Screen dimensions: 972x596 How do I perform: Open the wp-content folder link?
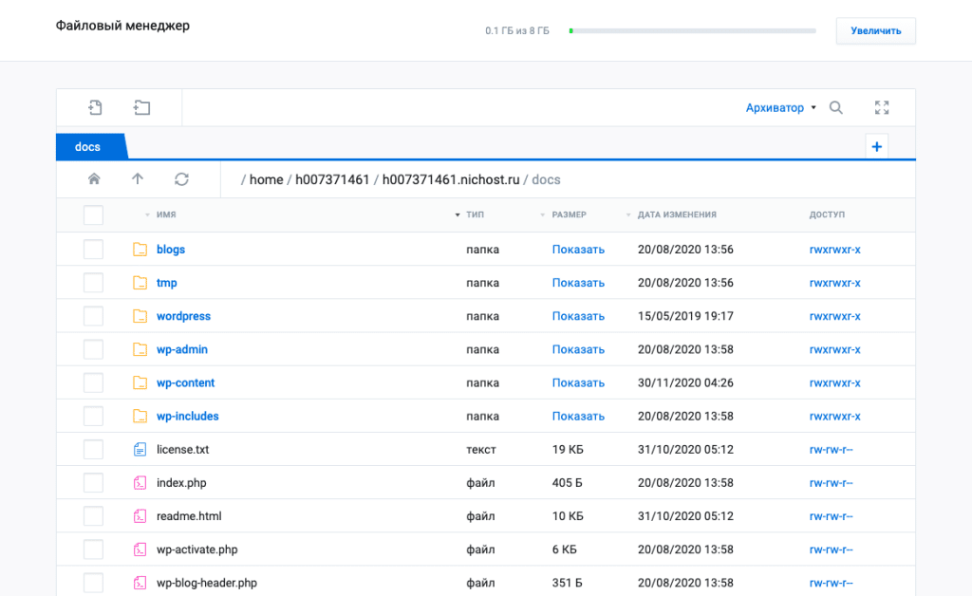click(185, 382)
